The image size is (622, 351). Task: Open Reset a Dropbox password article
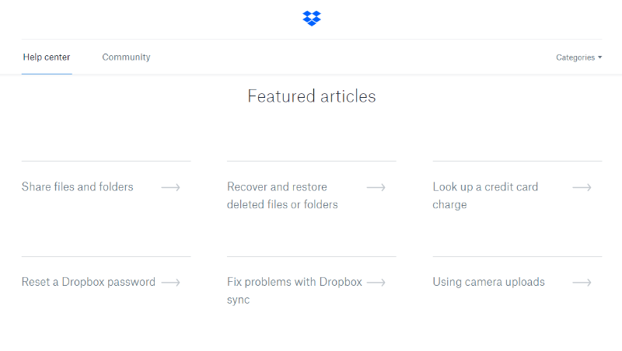tap(89, 282)
